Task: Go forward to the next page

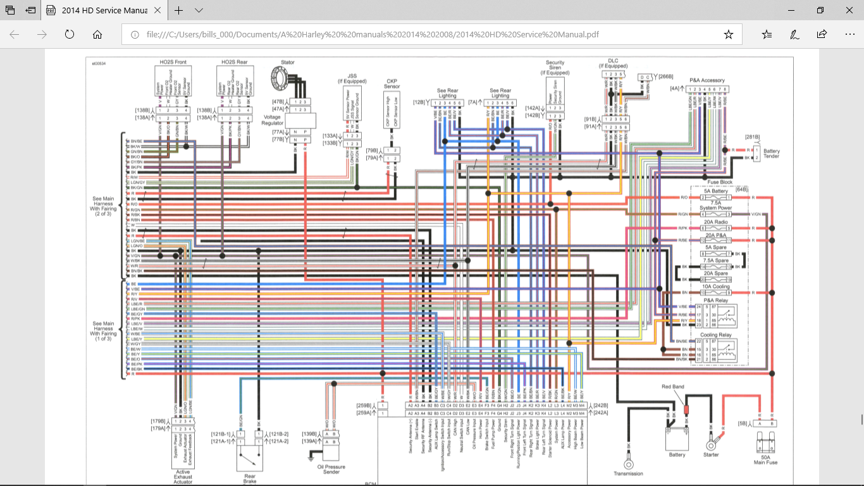Action: pyautogui.click(x=42, y=35)
